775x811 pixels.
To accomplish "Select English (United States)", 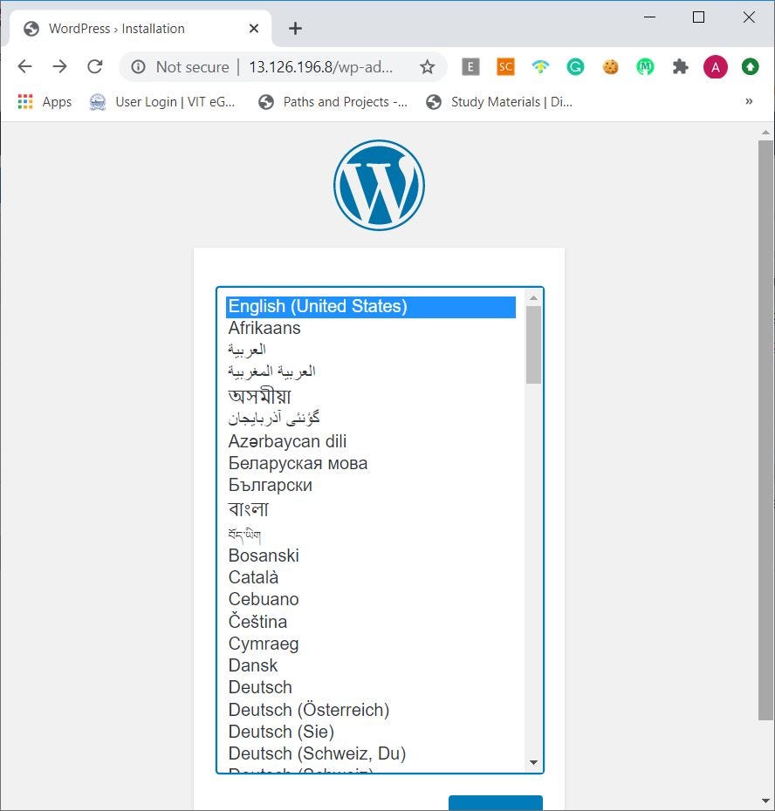I will 371,306.
